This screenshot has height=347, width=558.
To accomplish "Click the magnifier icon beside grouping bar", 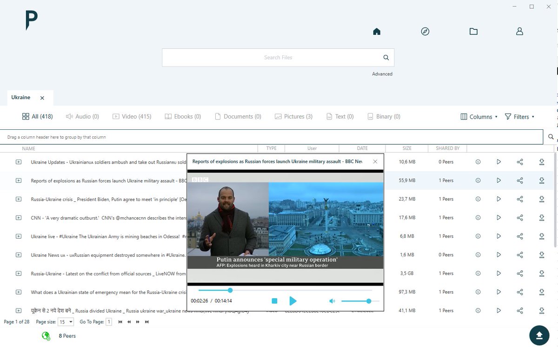I will point(551,137).
